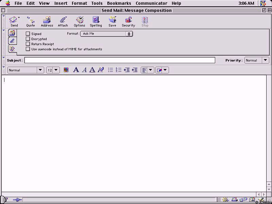Screen dimensions: 272x204
Task: Toggle italic text formatting
Action: 84,70
